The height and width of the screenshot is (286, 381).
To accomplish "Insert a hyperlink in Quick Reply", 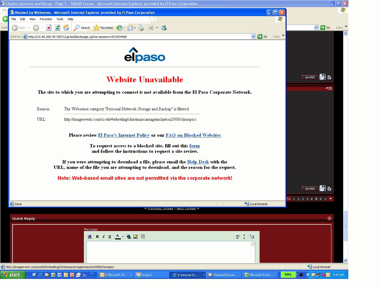I will pos(129,237).
